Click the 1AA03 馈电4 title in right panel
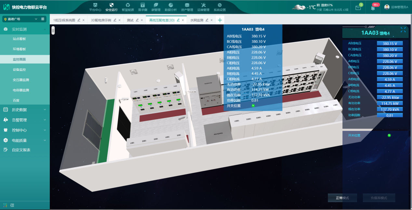 (375, 33)
